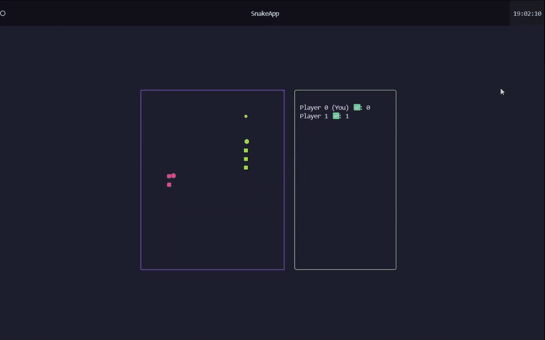Click the "Player 0 (You)" label
Viewport: 545px width, 340px height.
(x=324, y=108)
